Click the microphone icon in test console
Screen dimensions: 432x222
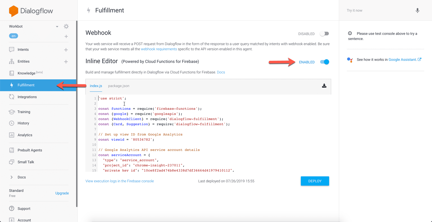pos(417,10)
